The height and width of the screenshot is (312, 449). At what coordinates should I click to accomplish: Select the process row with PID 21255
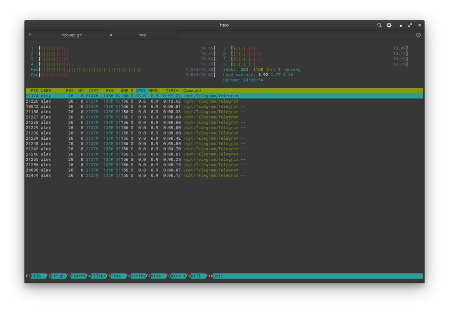(x=224, y=159)
